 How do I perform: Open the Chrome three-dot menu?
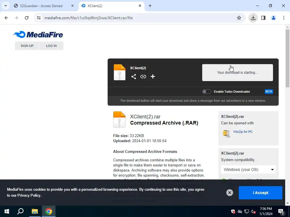[284, 18]
